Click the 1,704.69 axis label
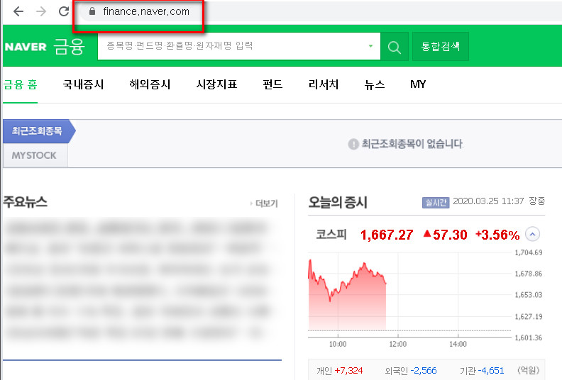This screenshot has width=562, height=380. pyautogui.click(x=529, y=252)
